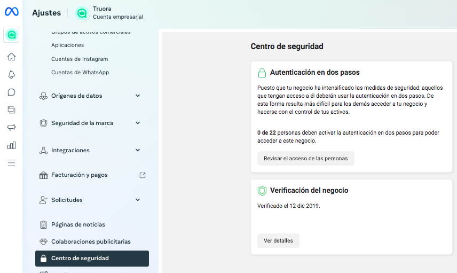
Task: Open the bar chart insights icon
Action: (x=11, y=145)
